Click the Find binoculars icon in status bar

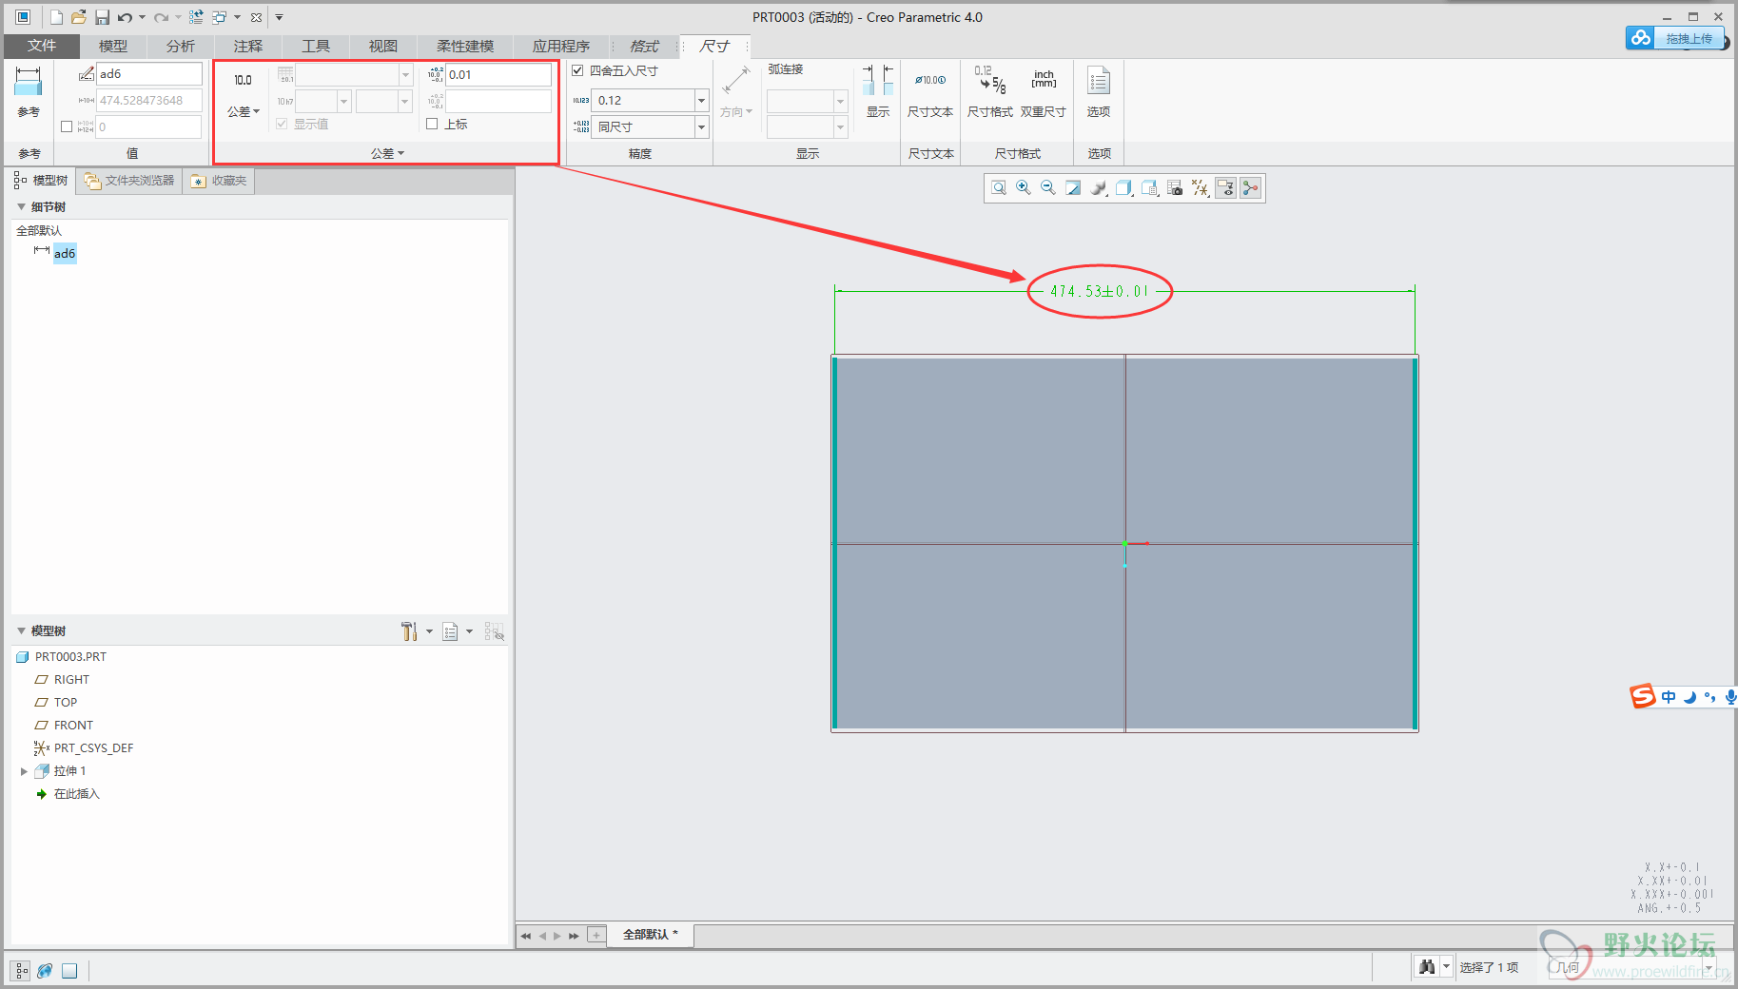click(x=1427, y=967)
